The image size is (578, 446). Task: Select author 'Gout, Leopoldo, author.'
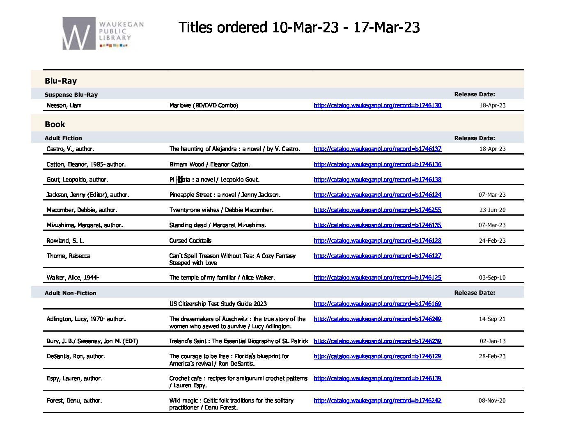pyautogui.click(x=77, y=180)
